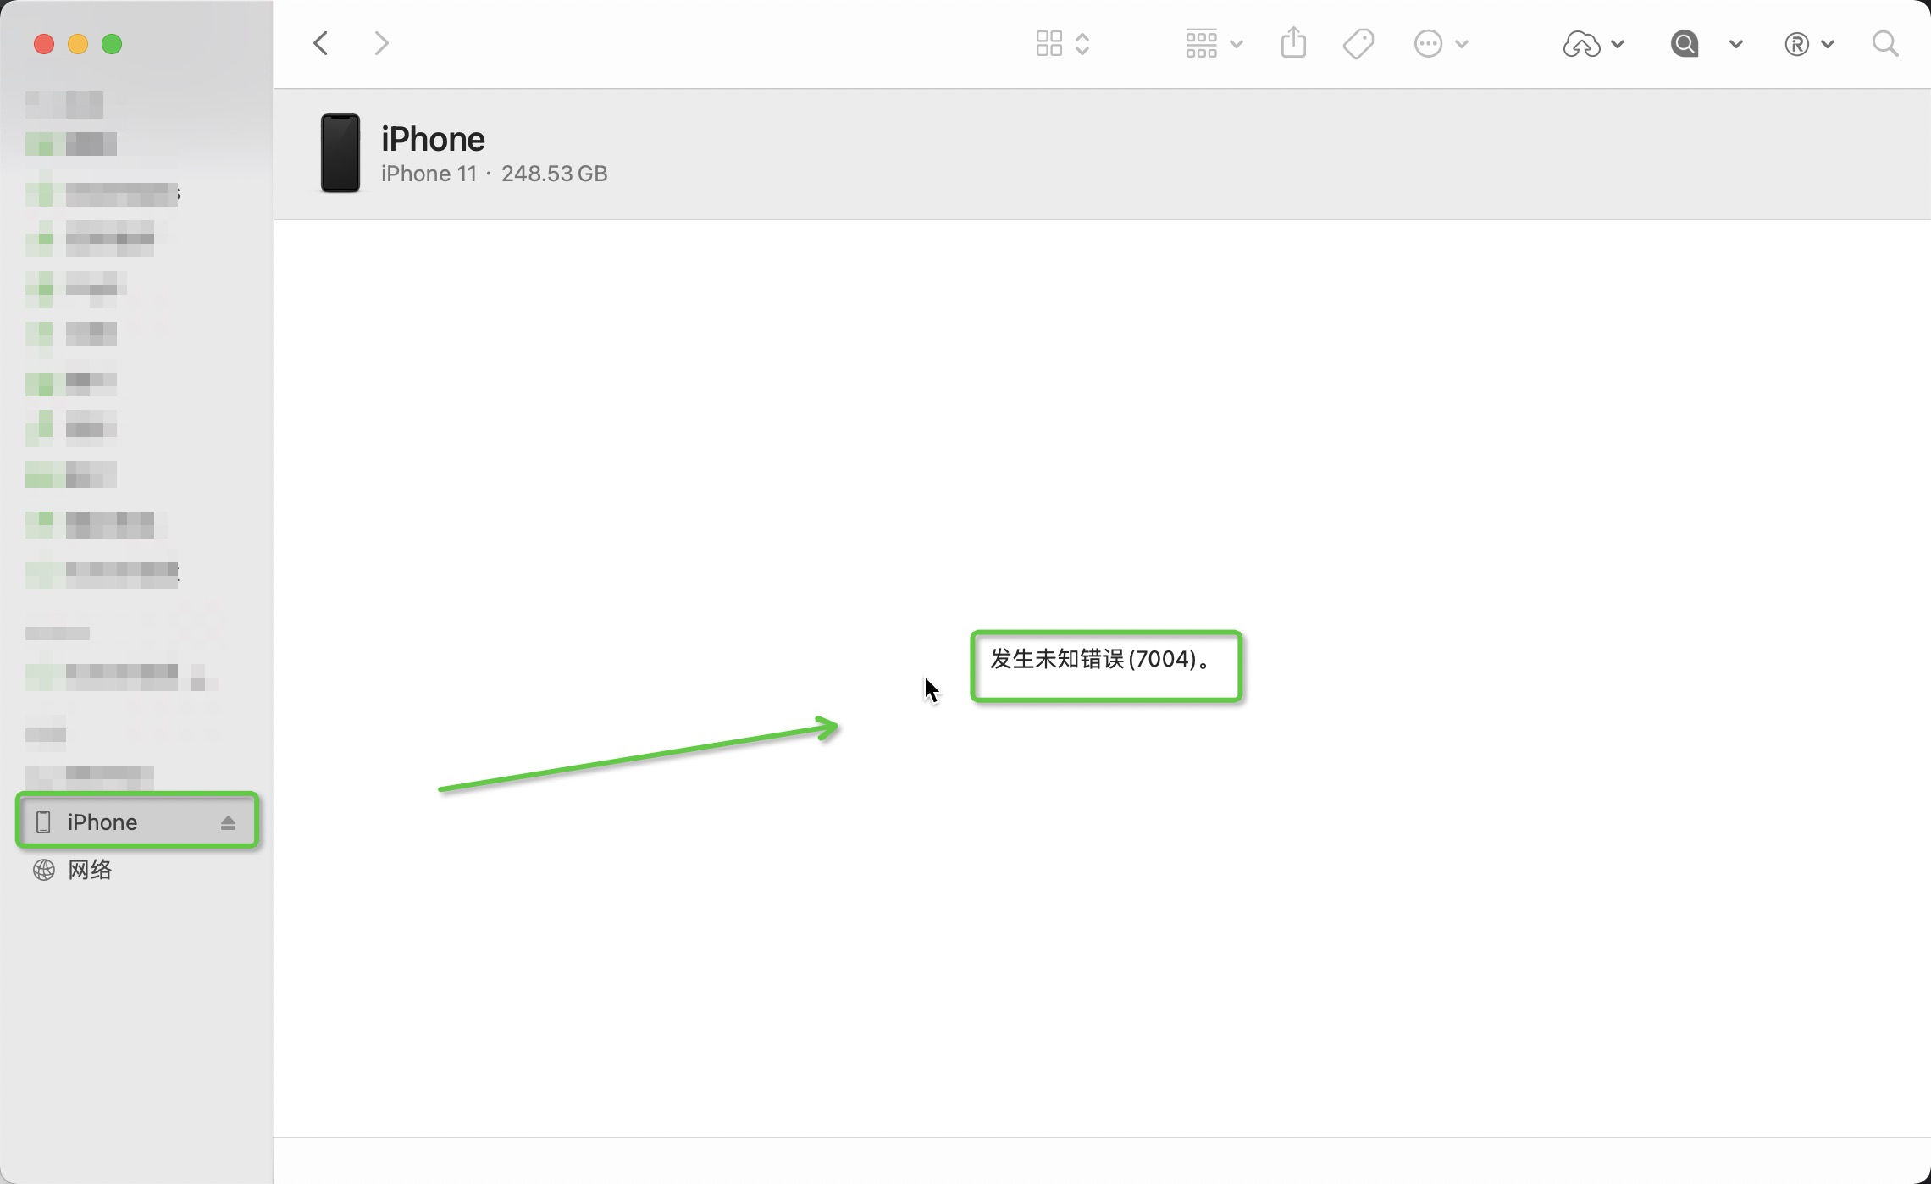Open the ellipsis action menu
Image resolution: width=1931 pixels, height=1184 pixels.
point(1429,43)
